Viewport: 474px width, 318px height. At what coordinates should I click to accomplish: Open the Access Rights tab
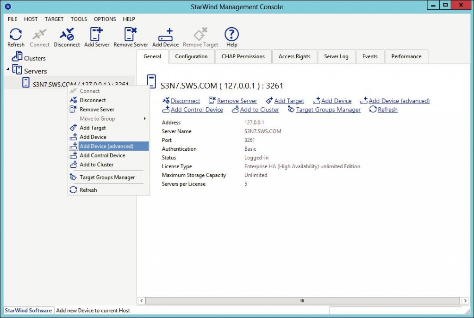pos(294,56)
